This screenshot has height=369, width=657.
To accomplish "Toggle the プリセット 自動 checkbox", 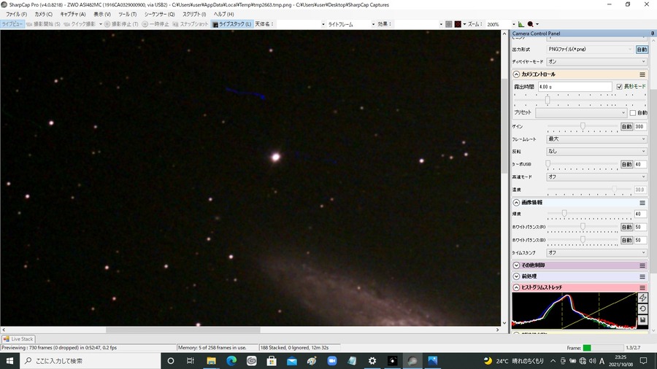I will (633, 113).
